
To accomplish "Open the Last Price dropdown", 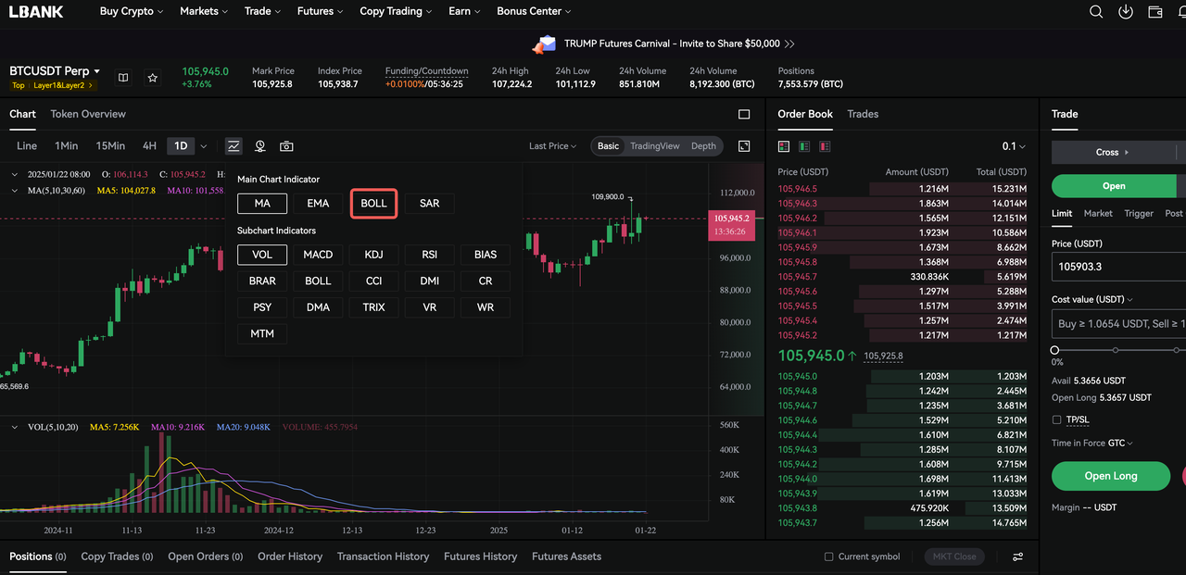I will 552,146.
